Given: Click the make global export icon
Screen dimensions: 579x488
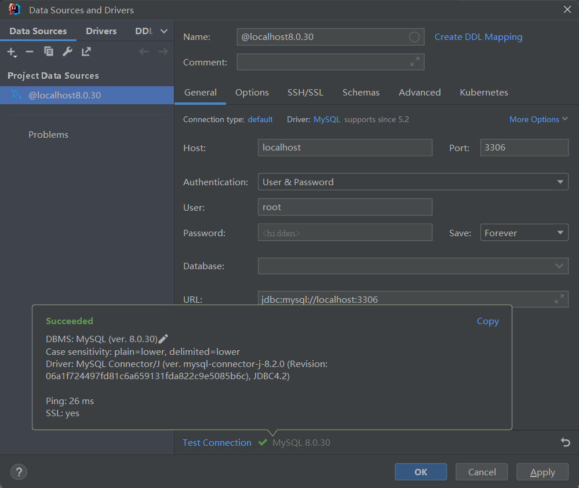Looking at the screenshot, I should click(x=86, y=52).
